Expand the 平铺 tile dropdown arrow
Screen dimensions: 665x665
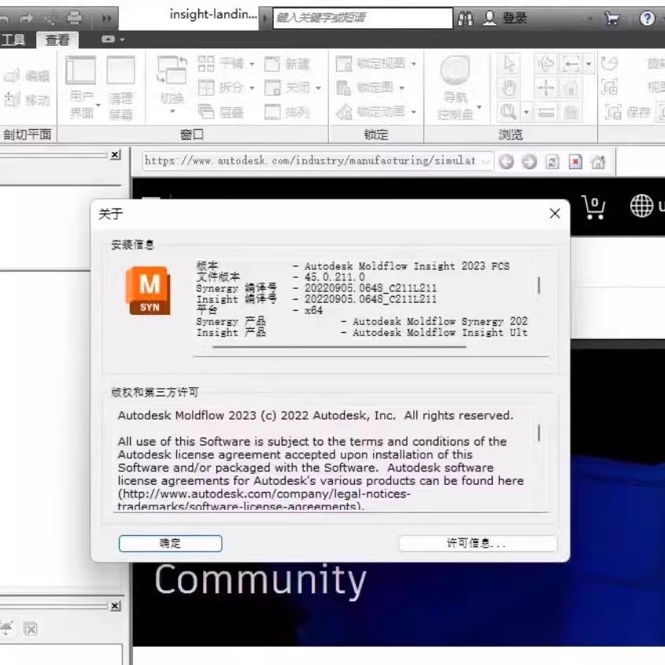252,65
